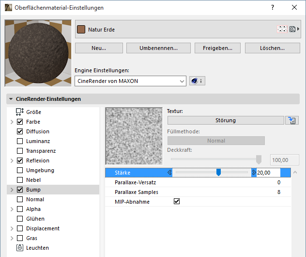Screen dimensions: 306x257
Task: Click the Größe dimension icon
Action: (20, 112)
